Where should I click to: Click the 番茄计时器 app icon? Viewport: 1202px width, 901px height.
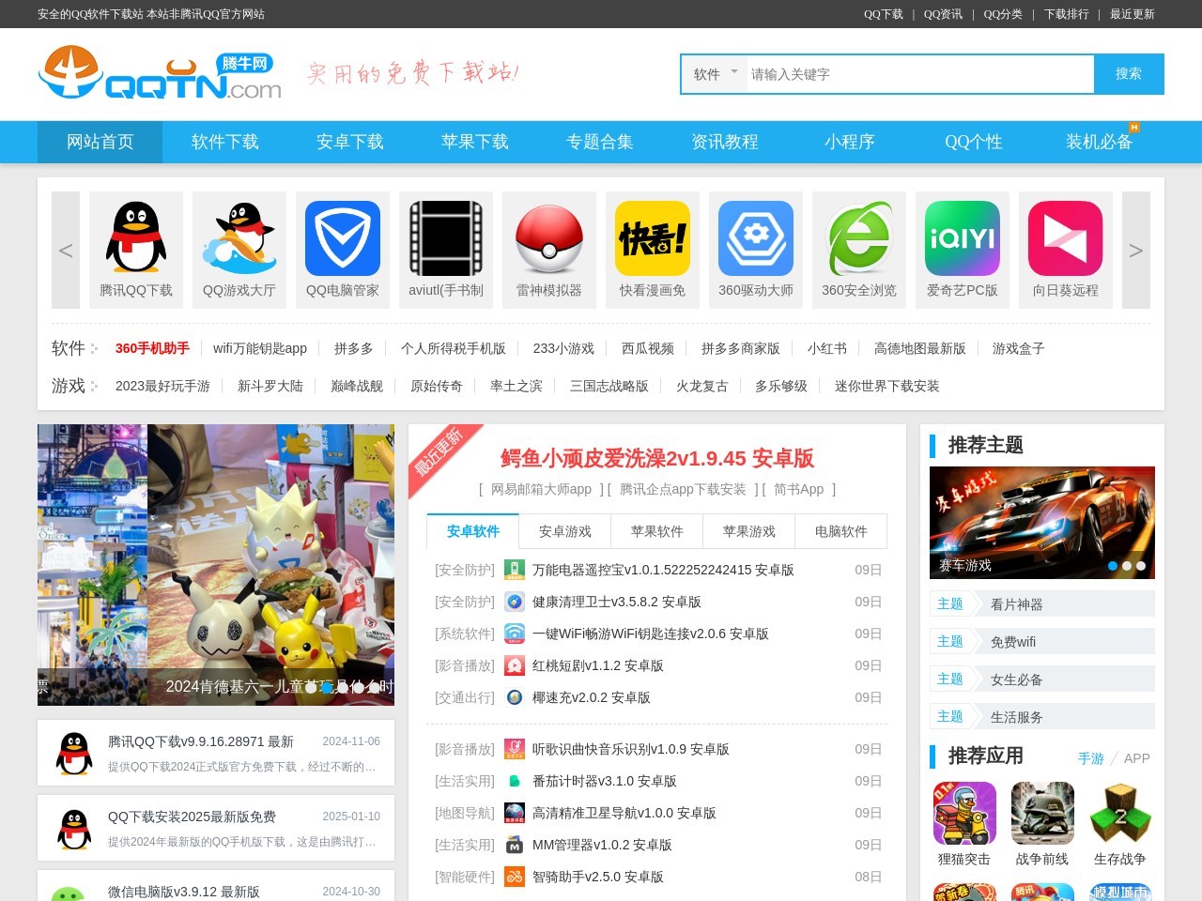[515, 781]
